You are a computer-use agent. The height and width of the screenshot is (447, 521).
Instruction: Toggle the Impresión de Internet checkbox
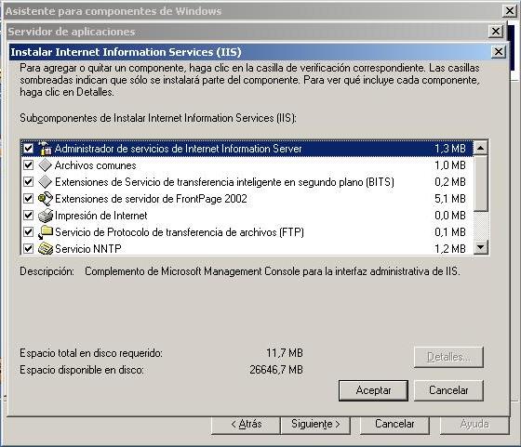[29, 215]
